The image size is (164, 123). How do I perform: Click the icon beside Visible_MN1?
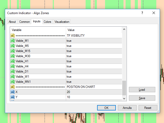coord(12,82)
